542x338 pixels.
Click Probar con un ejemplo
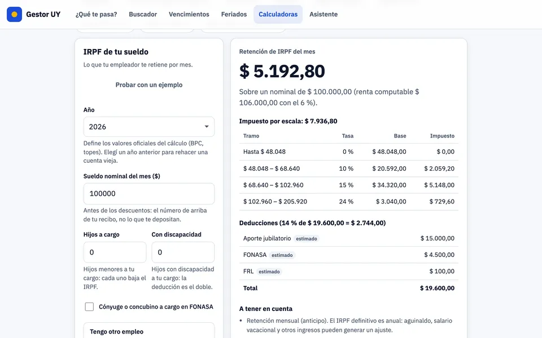[x=149, y=85]
